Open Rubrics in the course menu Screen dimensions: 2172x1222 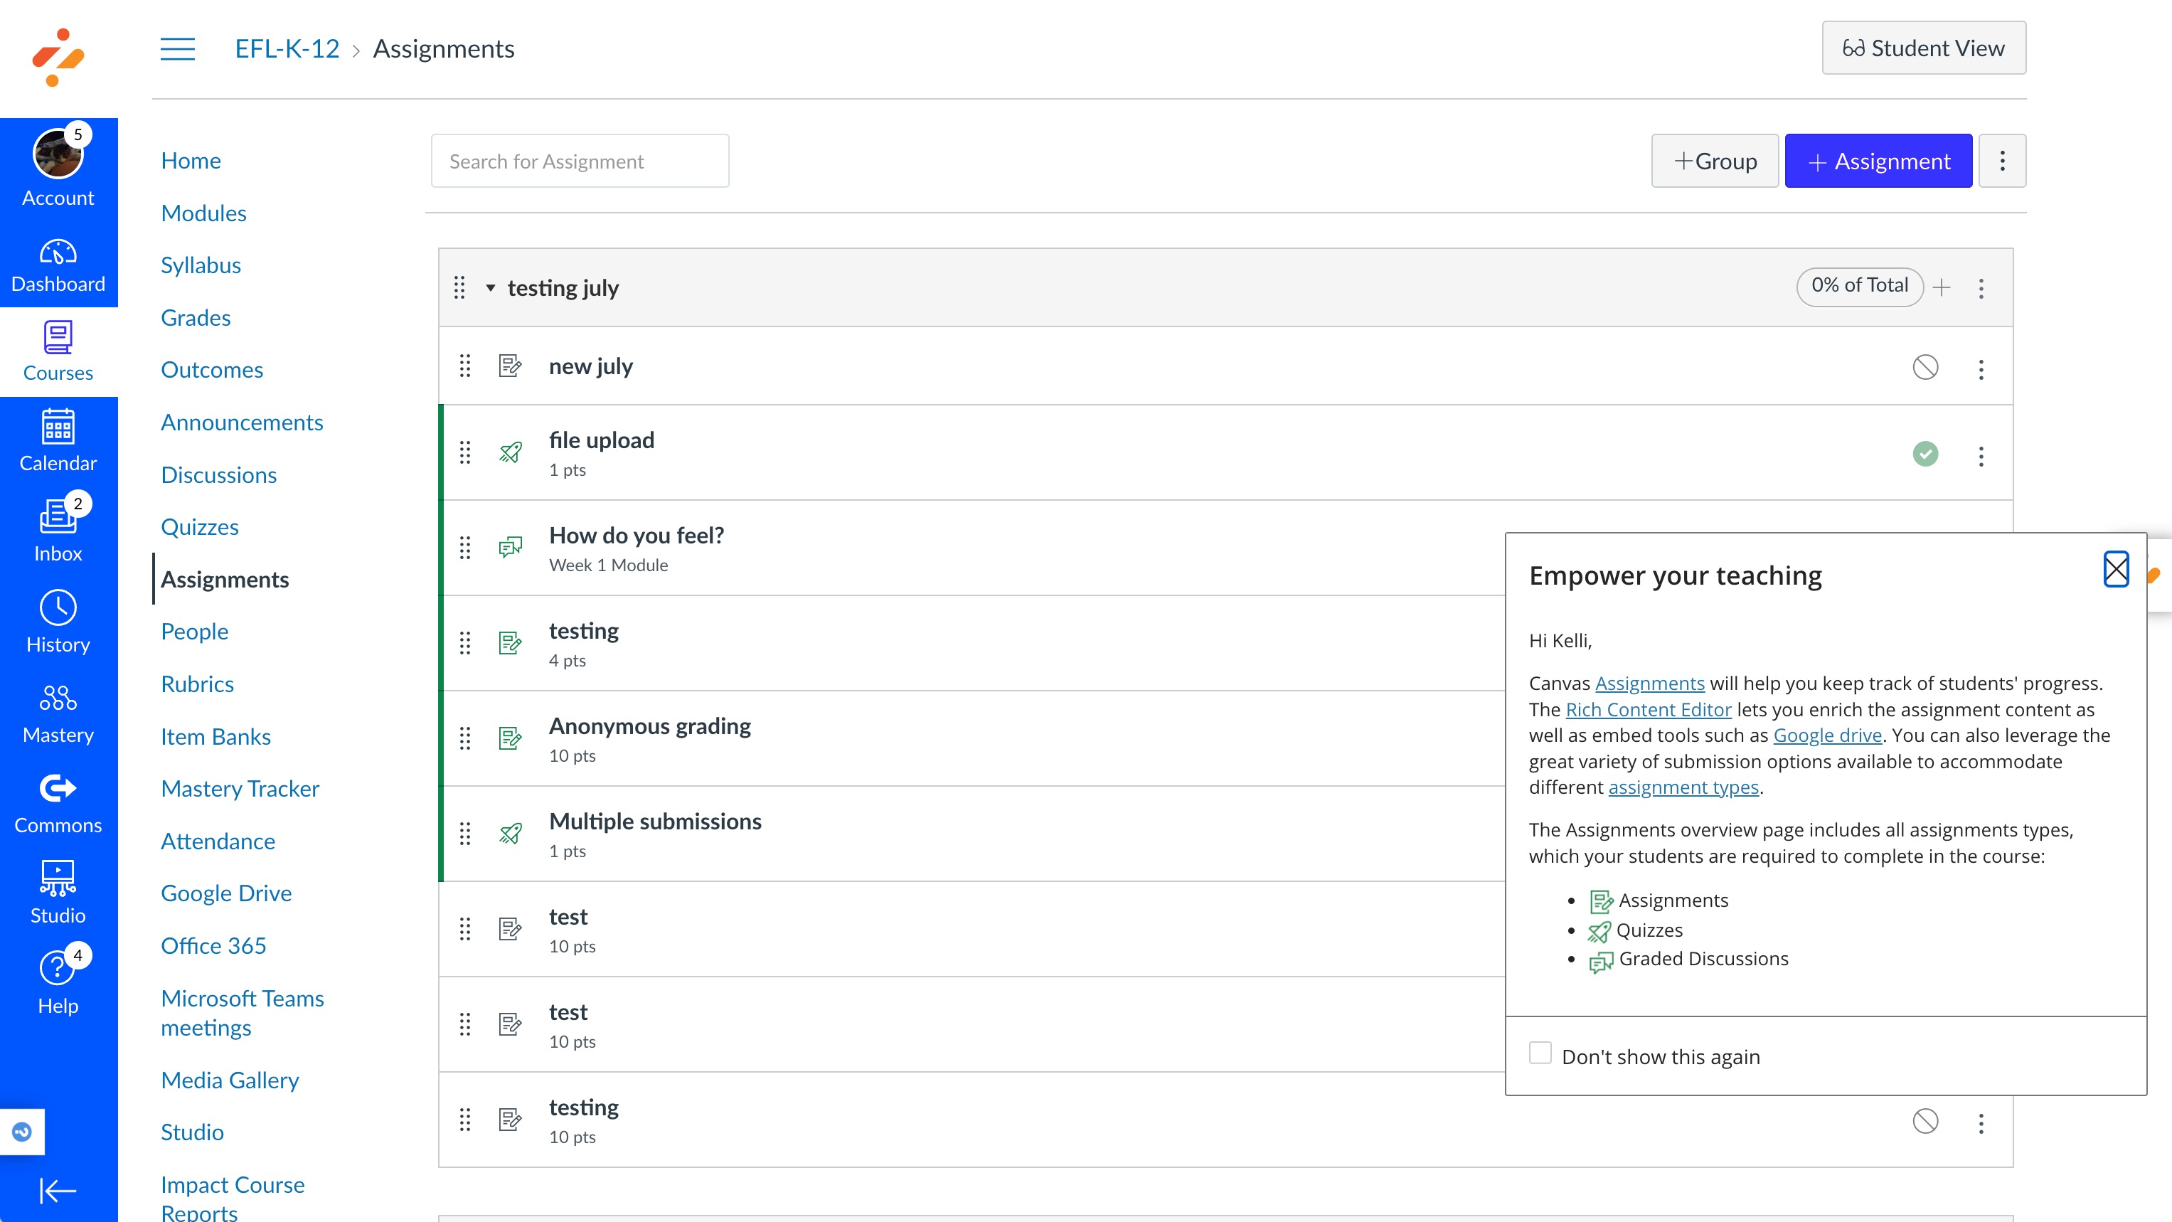tap(196, 683)
